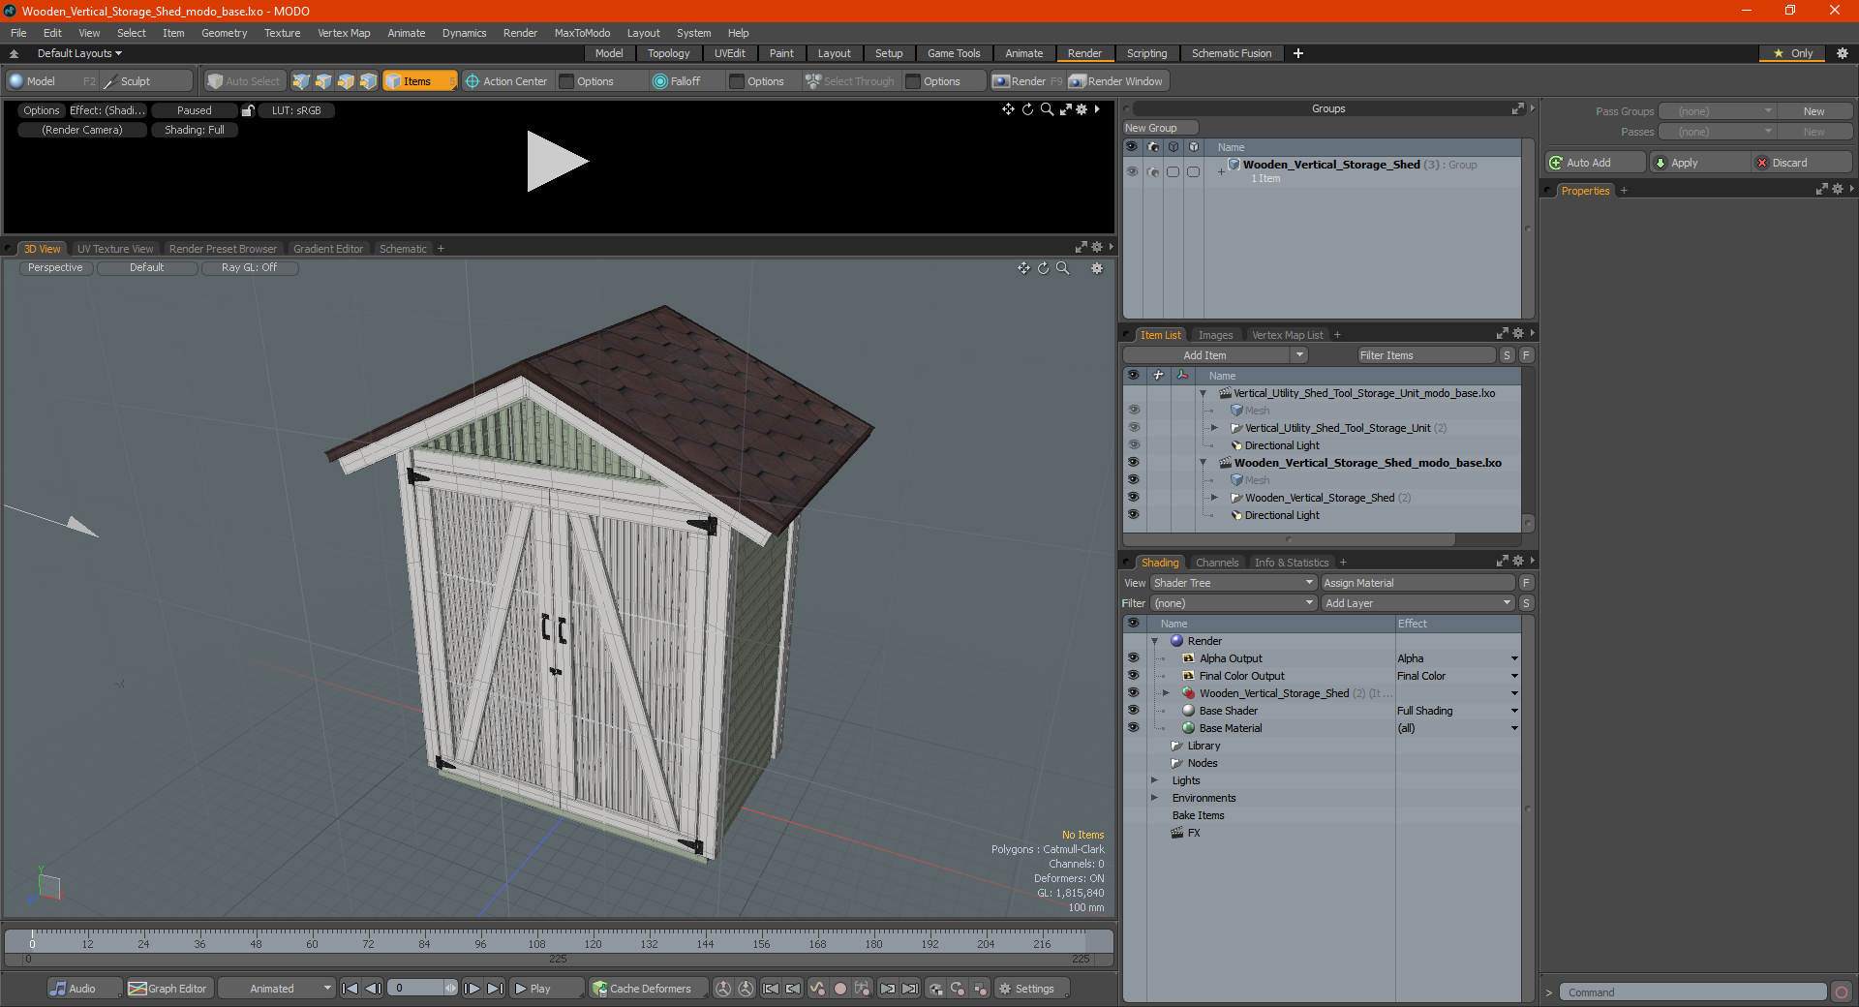Click Assign Material button
Screen dimensions: 1859x1007
[1417, 583]
